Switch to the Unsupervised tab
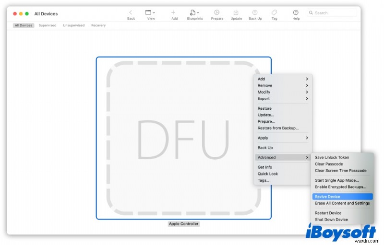The height and width of the screenshot is (245, 384). pyautogui.click(x=74, y=25)
